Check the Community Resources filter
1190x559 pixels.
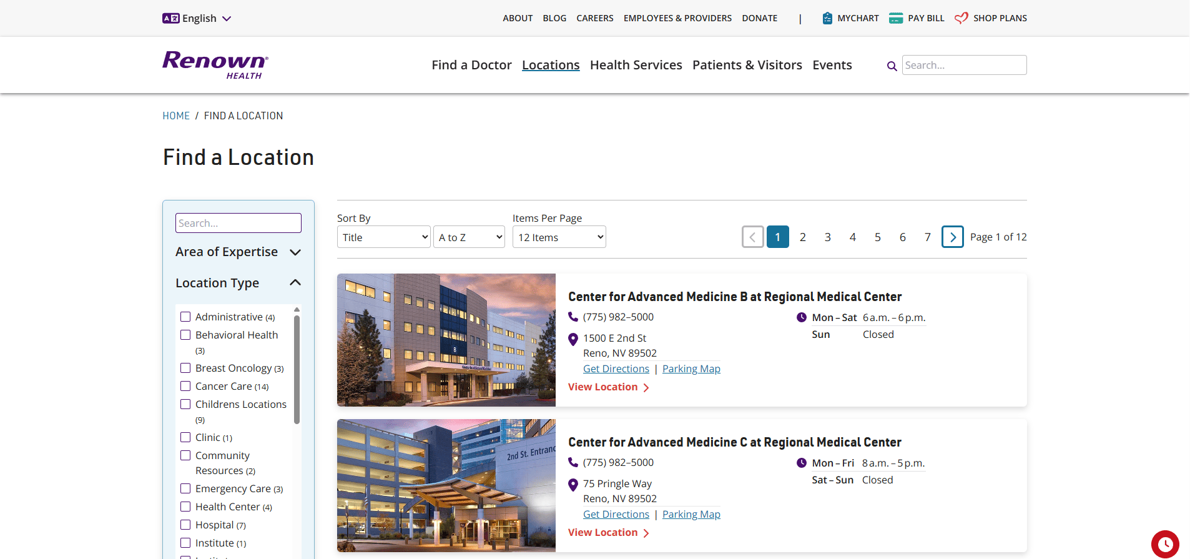point(185,455)
